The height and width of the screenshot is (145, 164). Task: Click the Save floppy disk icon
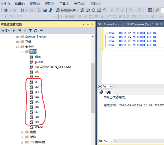tap(45, 10)
